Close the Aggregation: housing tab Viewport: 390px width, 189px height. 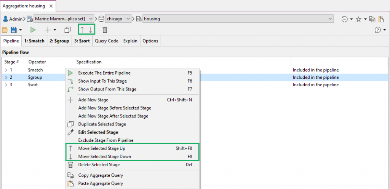pyautogui.click(x=51, y=6)
